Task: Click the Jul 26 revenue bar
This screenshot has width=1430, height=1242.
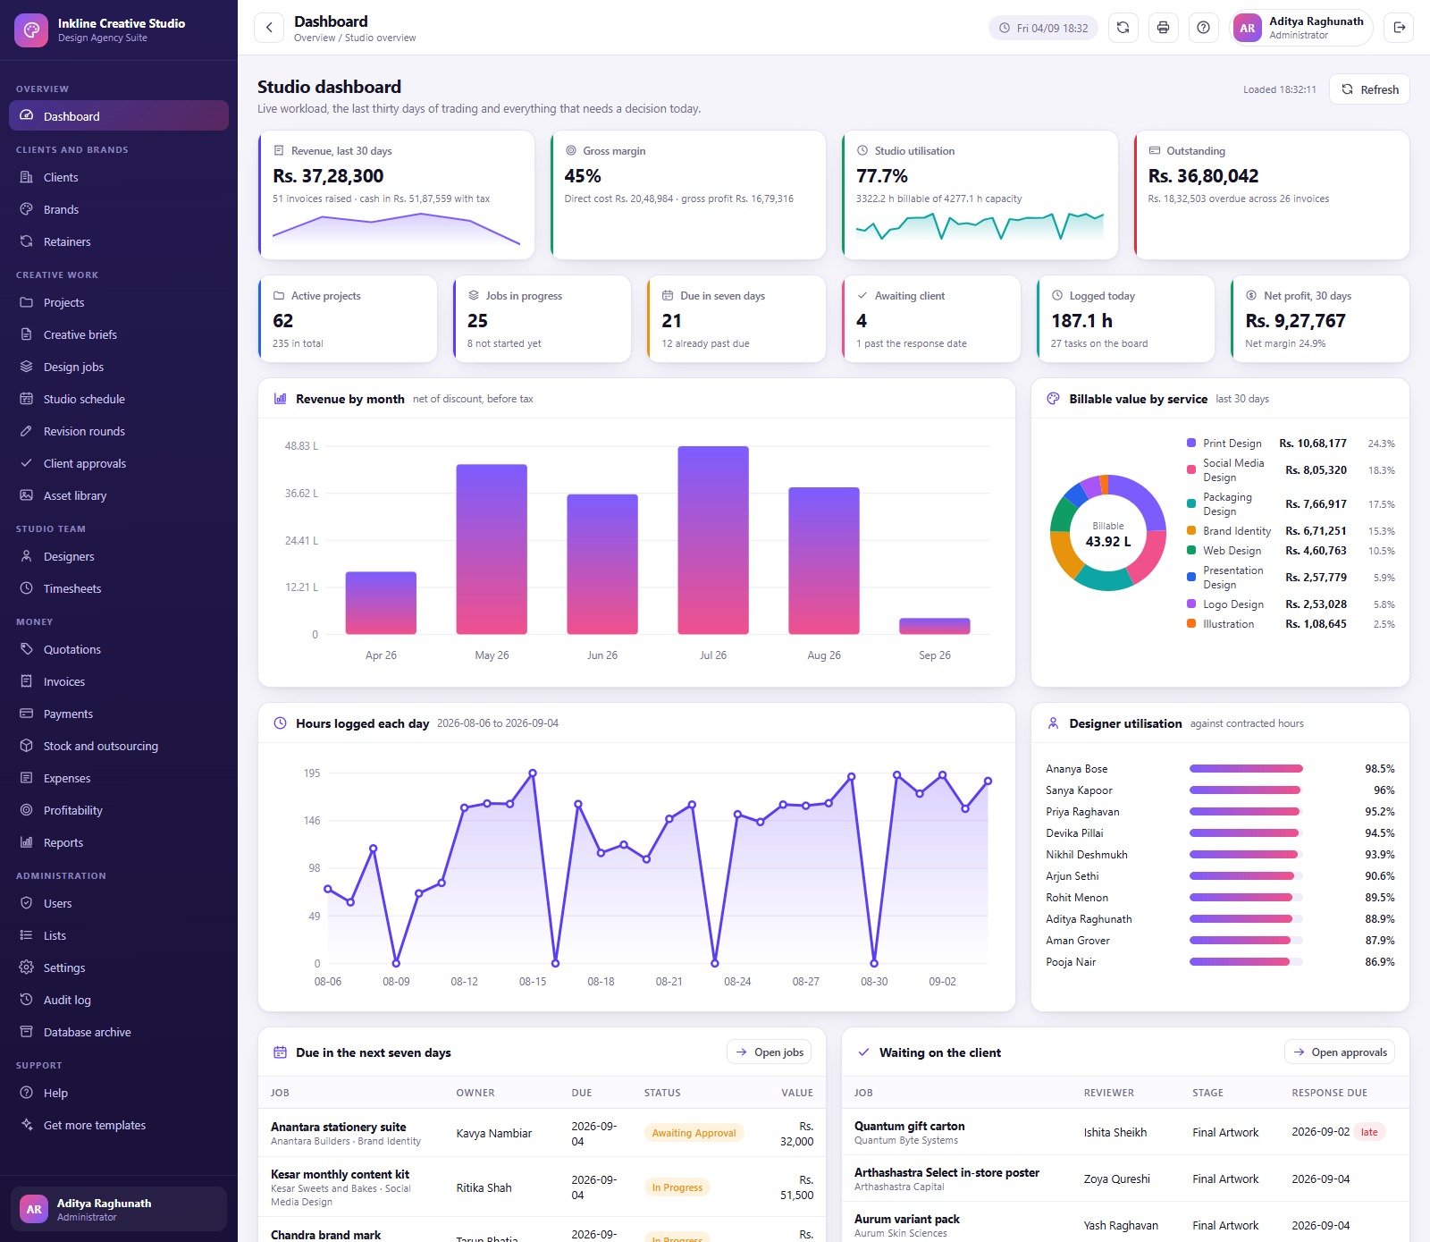Action: coord(713,540)
